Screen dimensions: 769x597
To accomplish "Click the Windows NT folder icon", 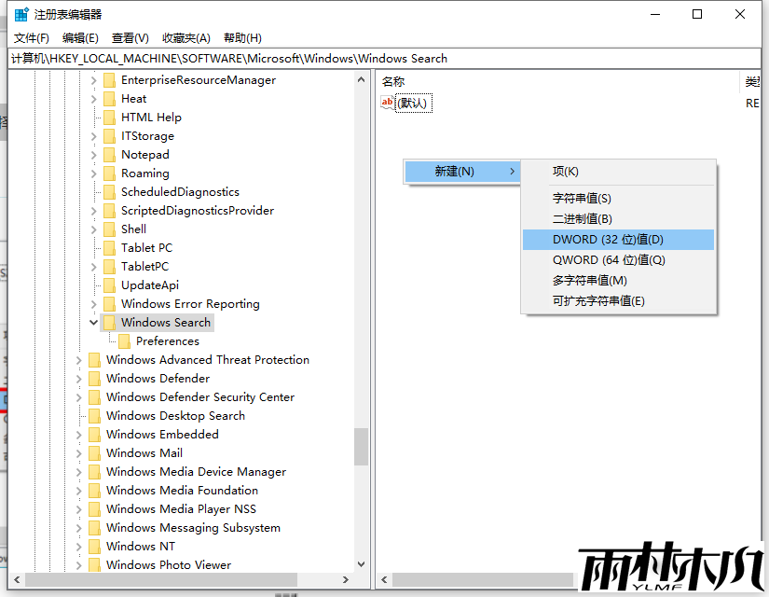I will (96, 546).
